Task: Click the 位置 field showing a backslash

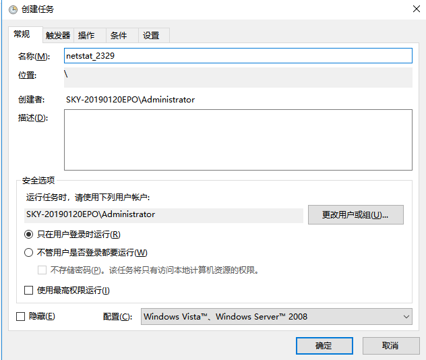Action: point(238,78)
